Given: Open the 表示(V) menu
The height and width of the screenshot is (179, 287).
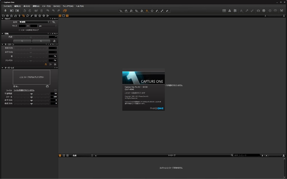Looking at the screenshot, I should click(x=27, y=6).
